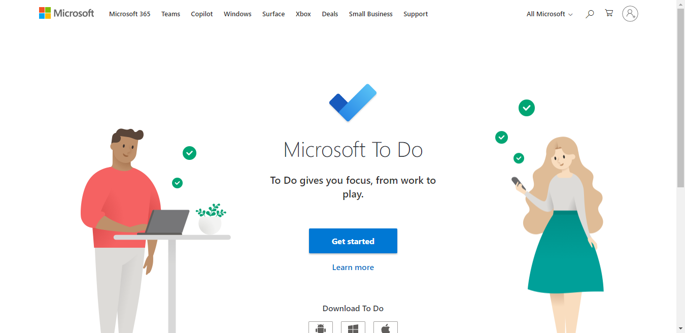
Task: Click the Microsoft To Do checkmark logo
Action: pos(353,102)
